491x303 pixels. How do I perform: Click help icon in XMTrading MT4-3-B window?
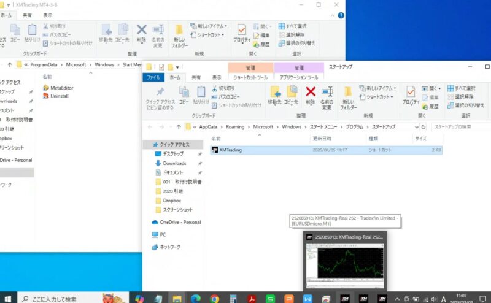pyautogui.click(x=341, y=15)
